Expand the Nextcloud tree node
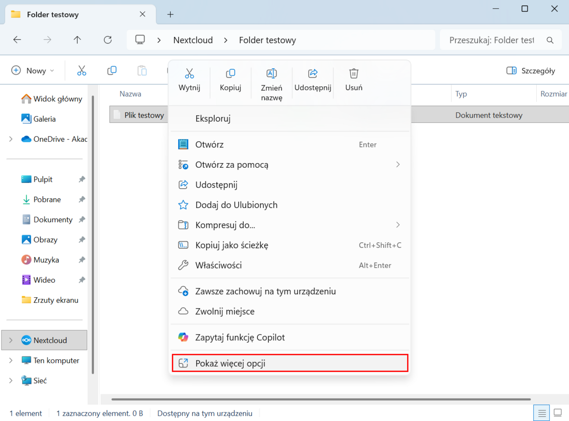Image resolution: width=569 pixels, height=421 pixels. pyautogui.click(x=11, y=340)
